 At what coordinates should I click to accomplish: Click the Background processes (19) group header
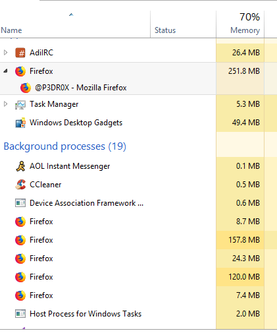[65, 146]
